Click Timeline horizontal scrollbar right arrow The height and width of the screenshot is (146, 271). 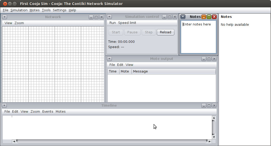tap(210, 141)
